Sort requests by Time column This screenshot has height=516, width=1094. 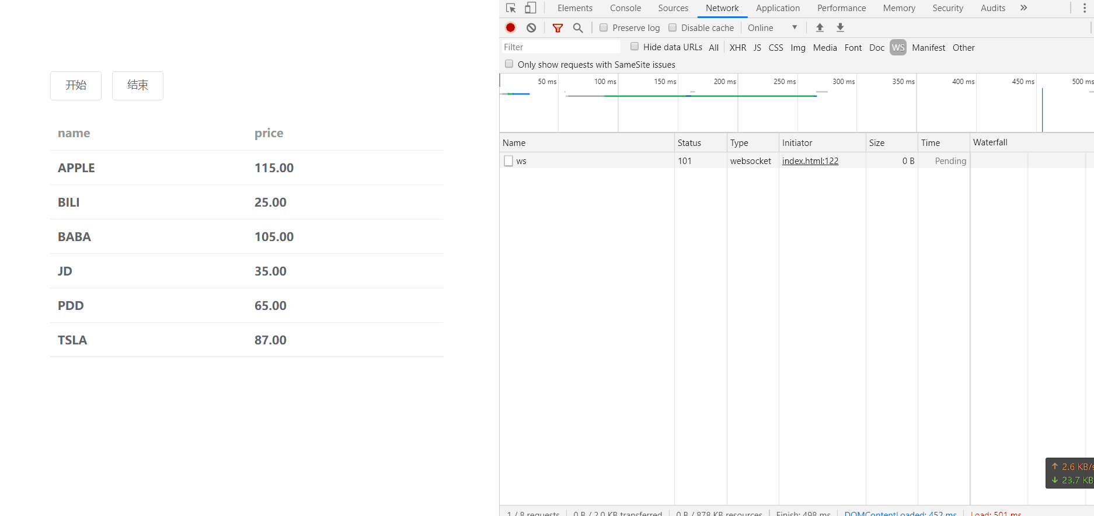click(943, 143)
